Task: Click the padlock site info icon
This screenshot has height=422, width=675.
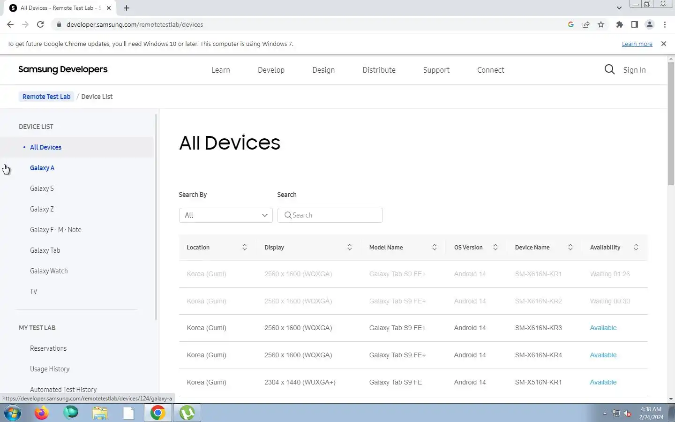Action: [59, 24]
